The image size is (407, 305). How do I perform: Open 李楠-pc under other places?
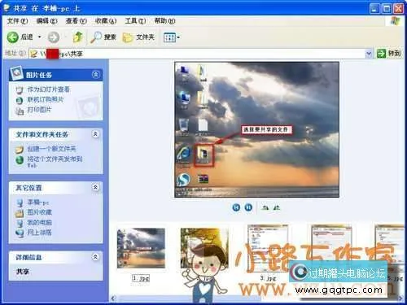click(38, 203)
